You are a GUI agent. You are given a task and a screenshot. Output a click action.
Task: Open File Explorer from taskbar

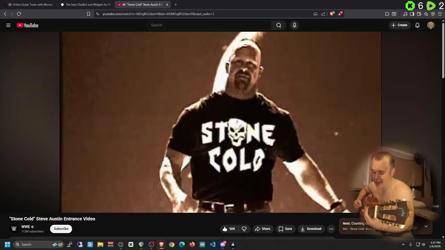click(100, 244)
